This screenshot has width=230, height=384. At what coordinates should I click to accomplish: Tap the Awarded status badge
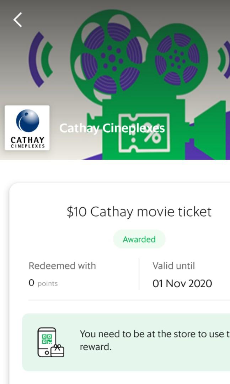139,239
